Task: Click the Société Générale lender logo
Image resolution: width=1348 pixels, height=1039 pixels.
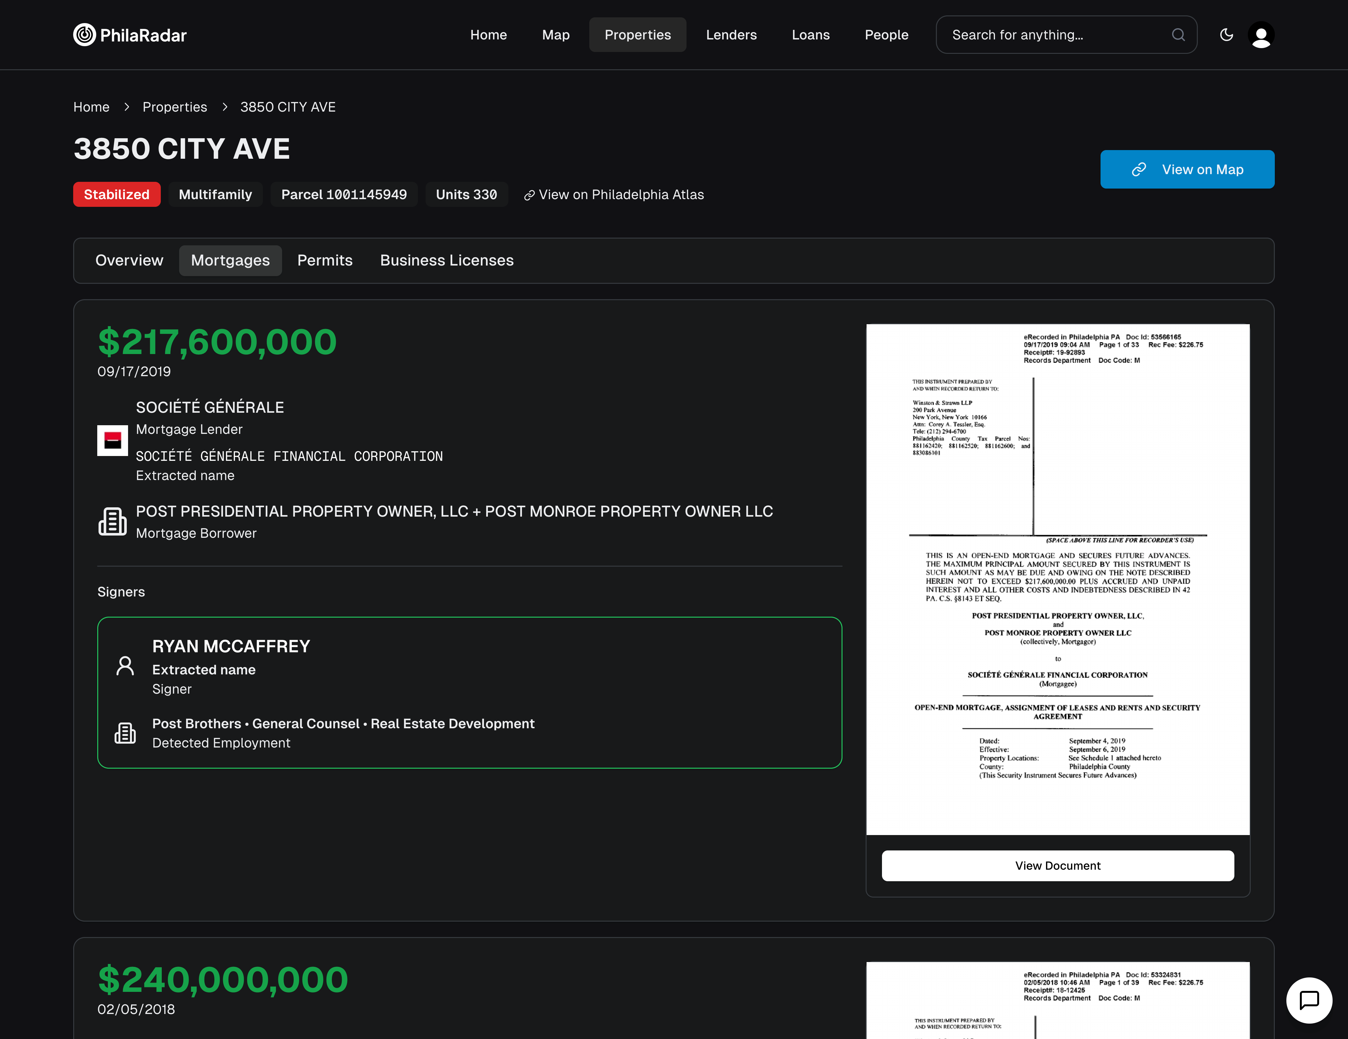Action: (112, 440)
